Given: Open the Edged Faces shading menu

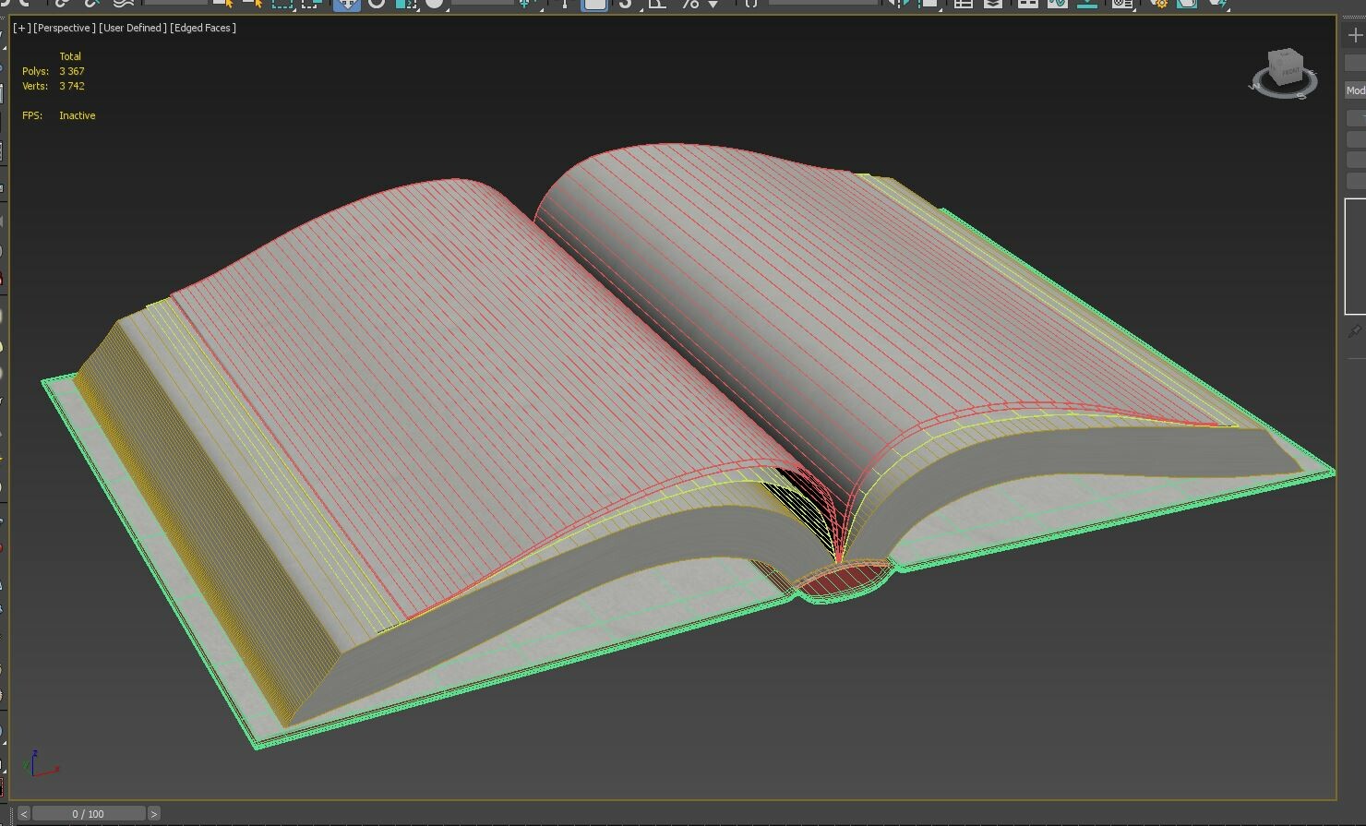Looking at the screenshot, I should click(x=204, y=28).
